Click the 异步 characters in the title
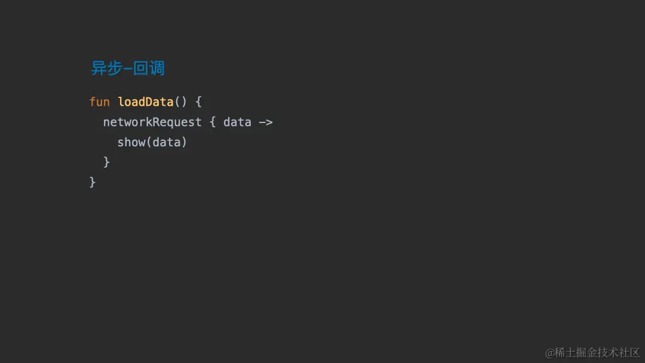 (x=106, y=68)
